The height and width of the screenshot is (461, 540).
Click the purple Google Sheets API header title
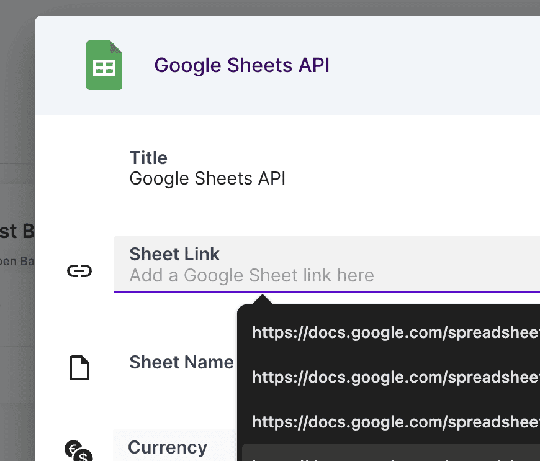pos(241,65)
